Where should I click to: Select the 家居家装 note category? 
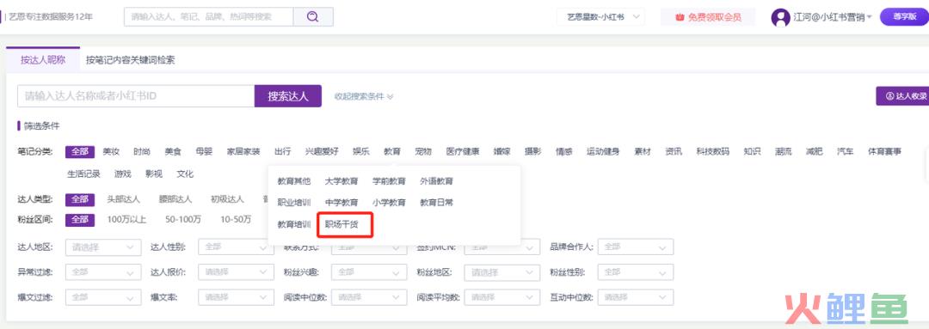243,151
